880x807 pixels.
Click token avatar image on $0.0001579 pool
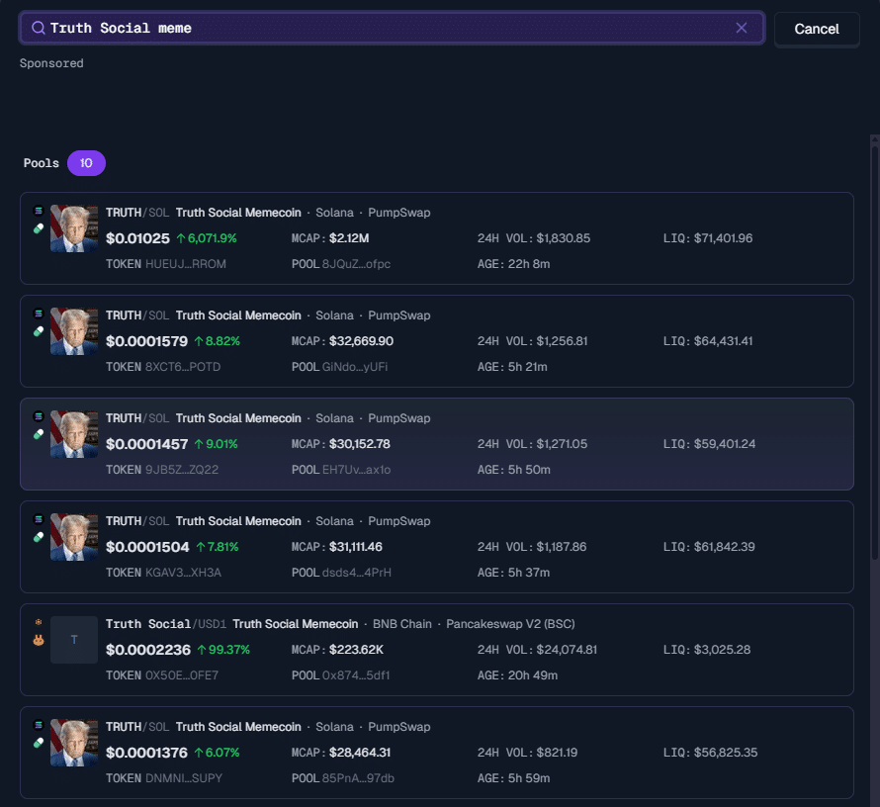coord(74,331)
